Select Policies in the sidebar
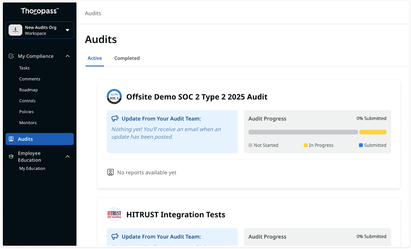411x249 pixels. coord(26,112)
